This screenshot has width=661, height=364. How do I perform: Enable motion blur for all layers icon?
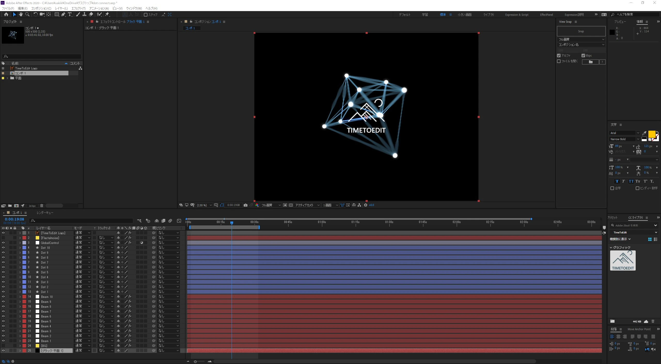(170, 221)
